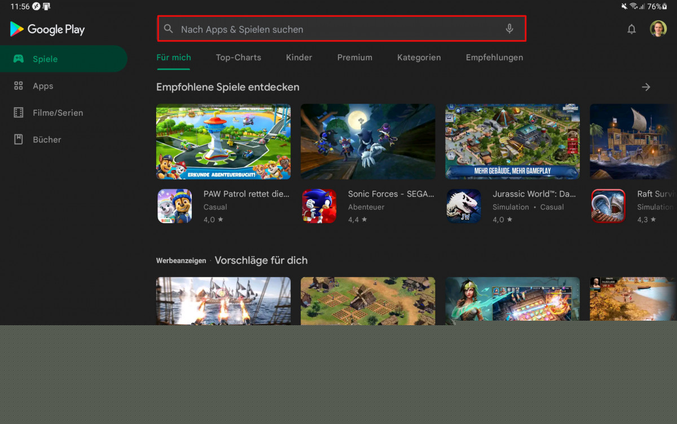Click the Apps grid icon
Screen dimensions: 677x424
19,86
